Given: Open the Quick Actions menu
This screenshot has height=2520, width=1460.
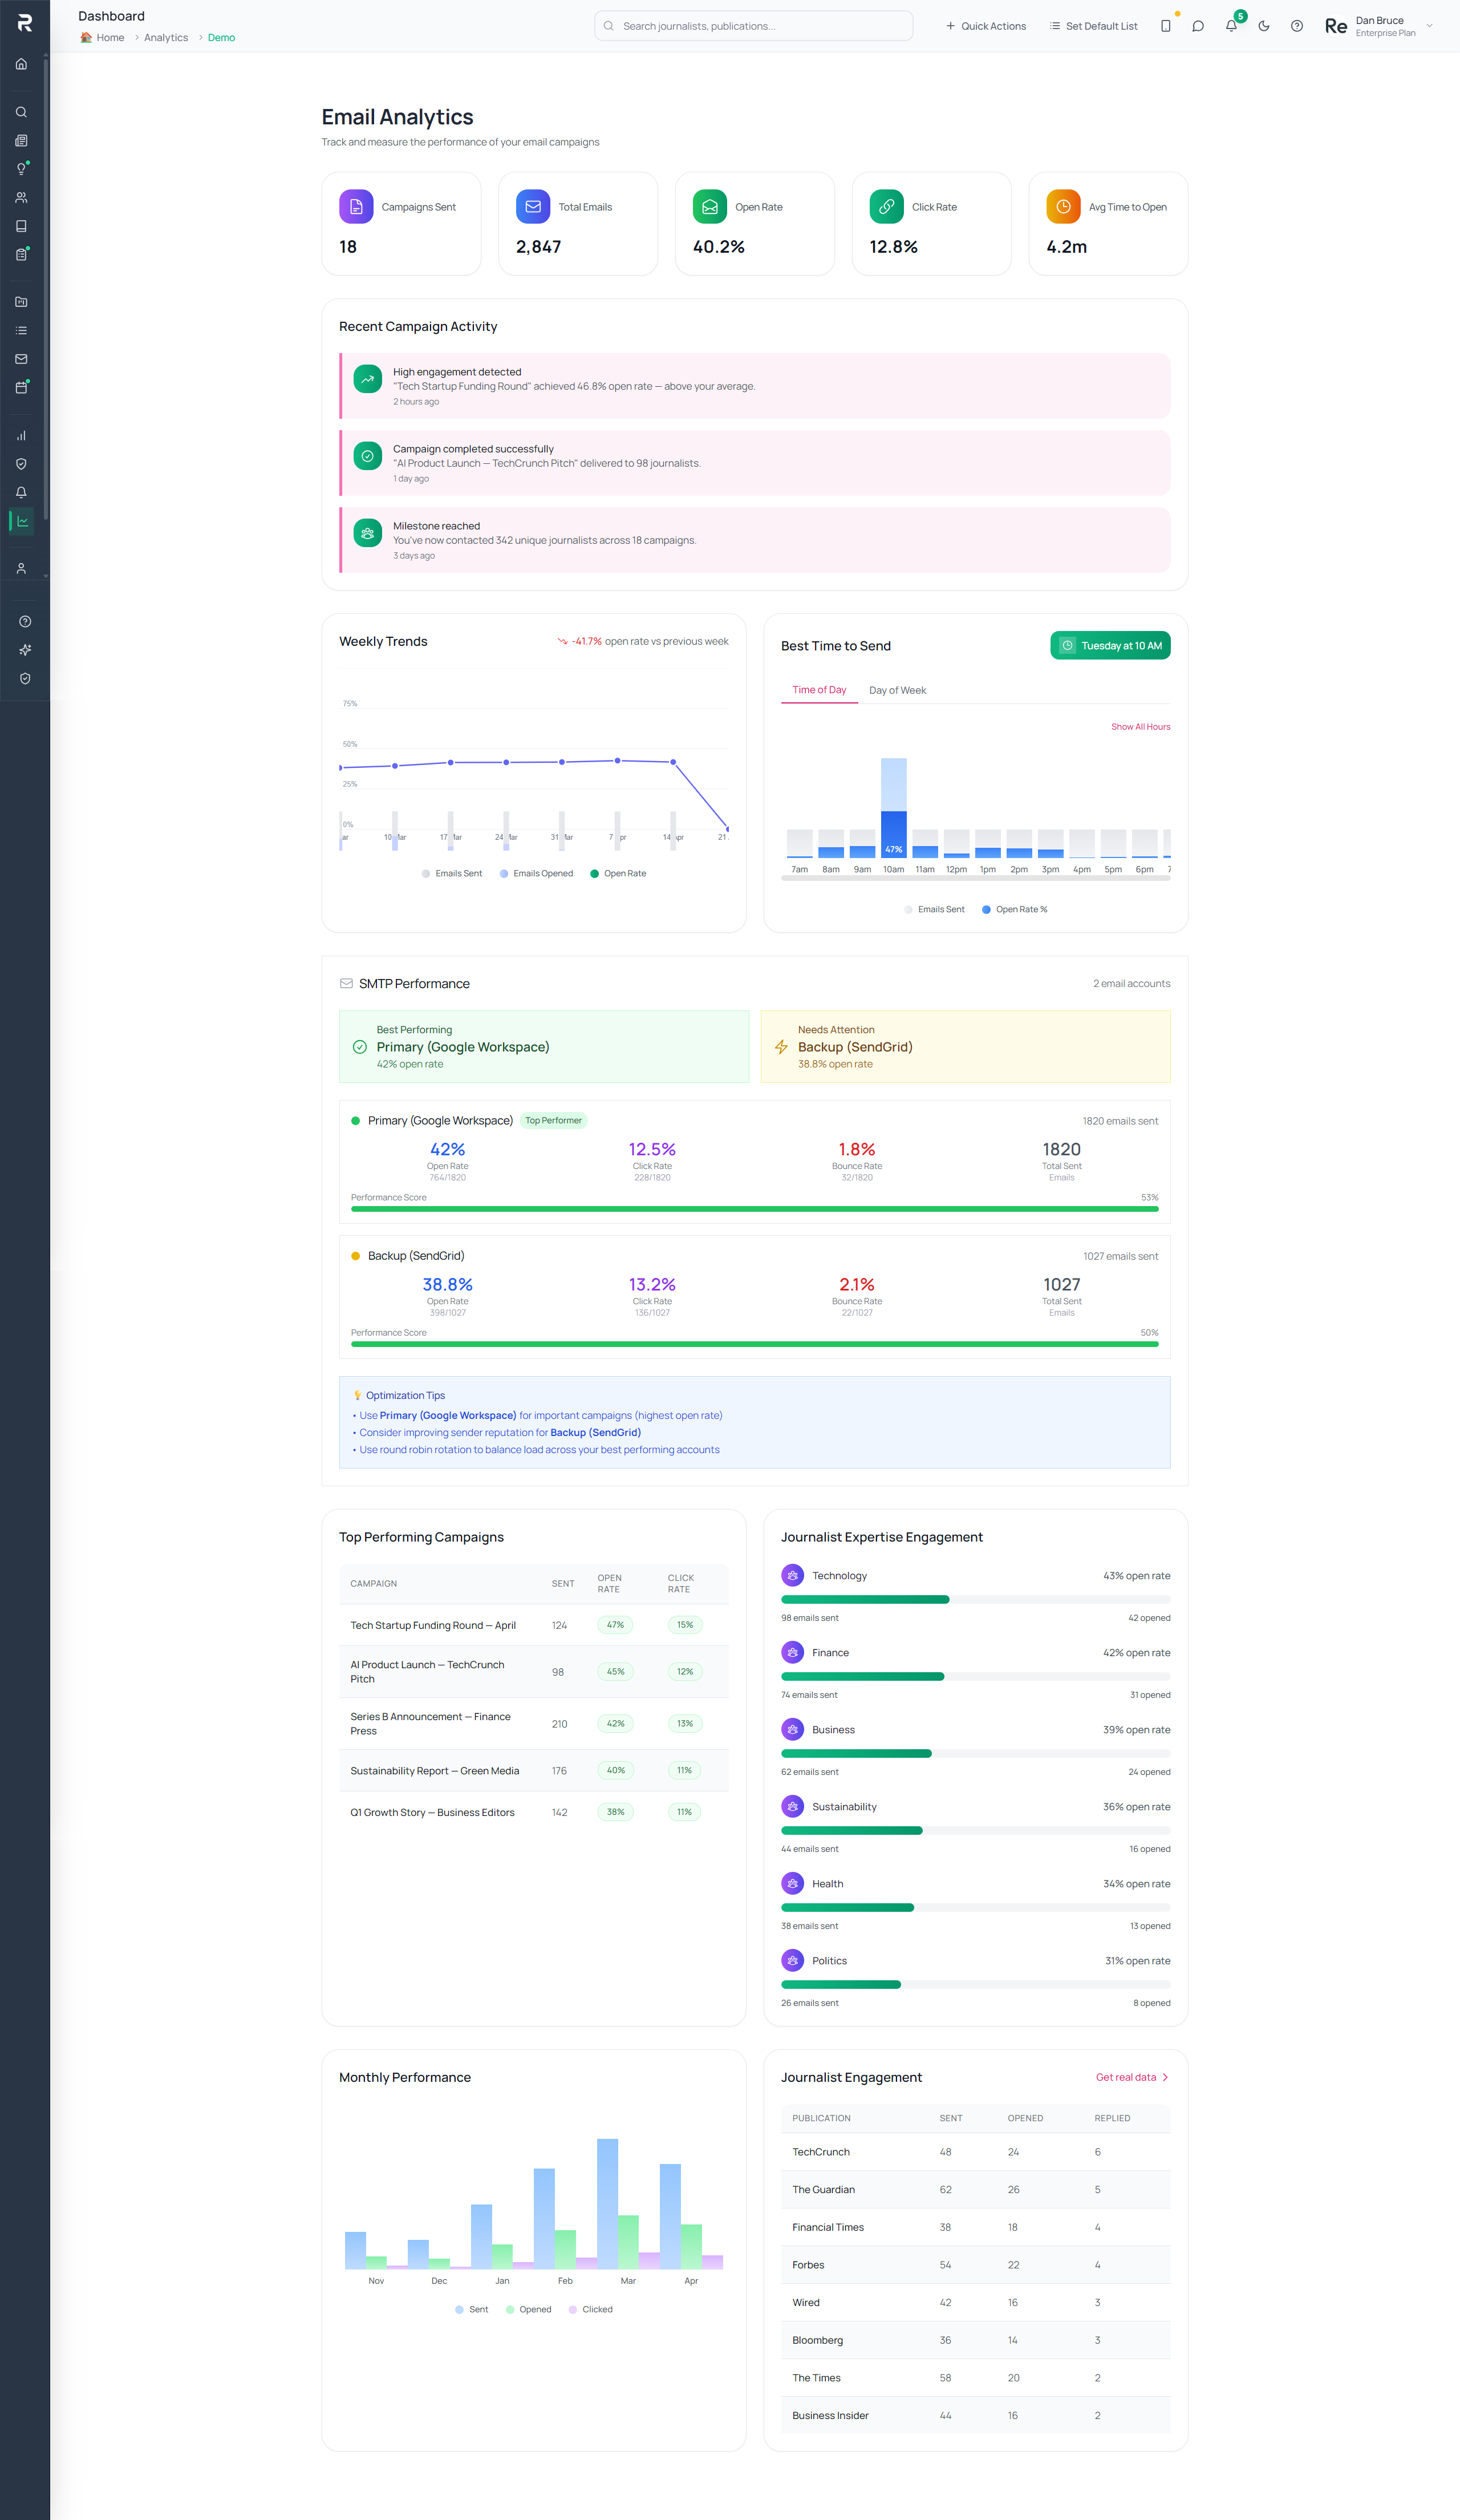Looking at the screenshot, I should point(985,26).
